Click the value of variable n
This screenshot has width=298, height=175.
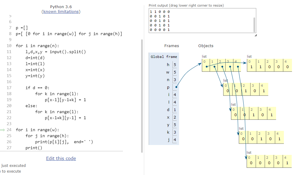coord(175,80)
